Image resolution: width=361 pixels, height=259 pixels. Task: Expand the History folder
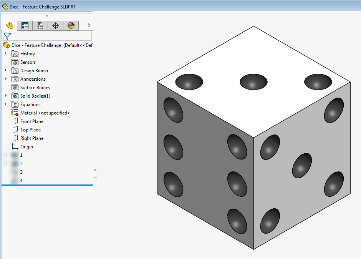coord(5,53)
